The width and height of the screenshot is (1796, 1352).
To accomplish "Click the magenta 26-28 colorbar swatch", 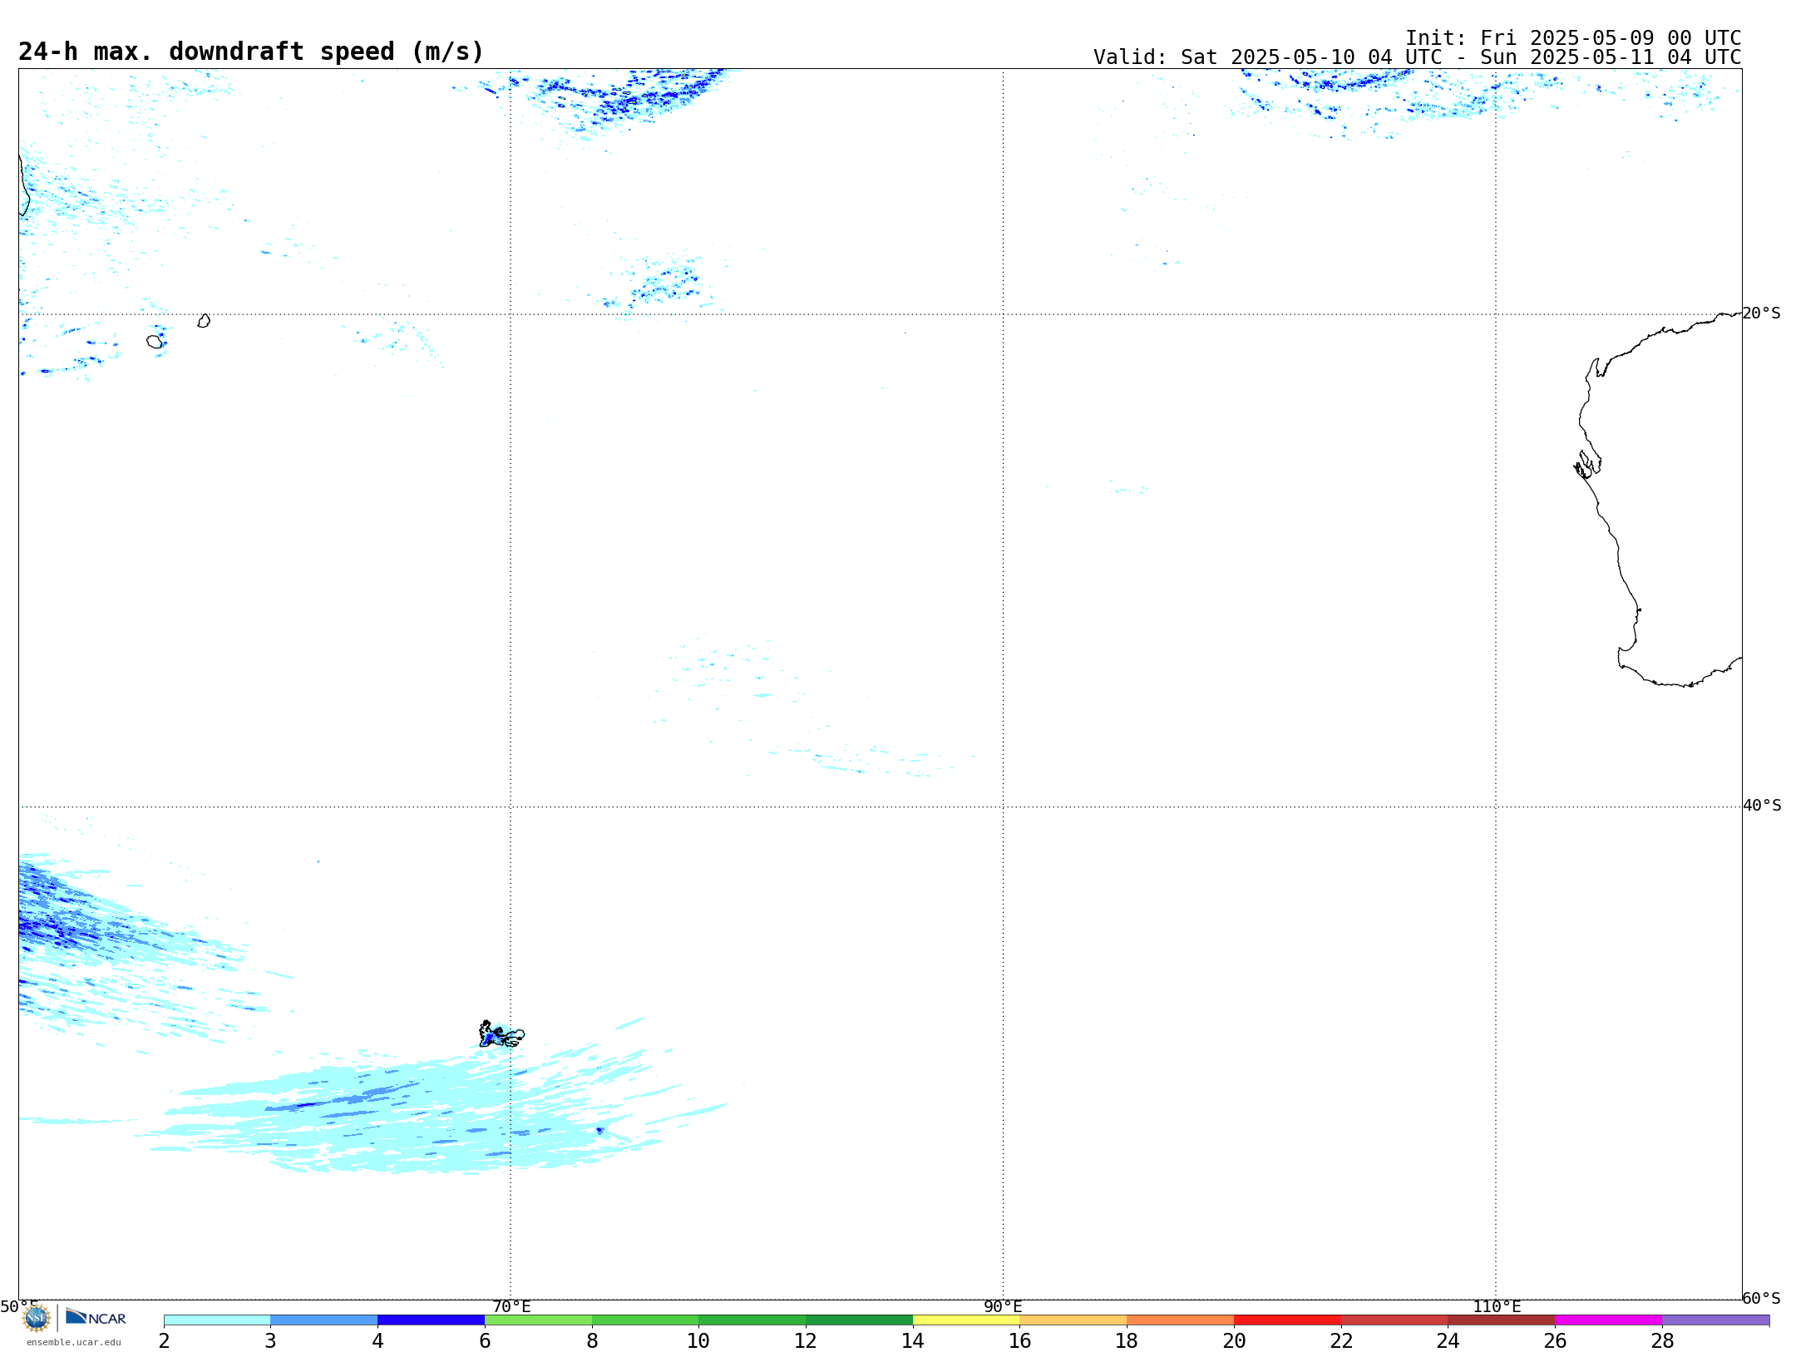I will tap(1608, 1320).
